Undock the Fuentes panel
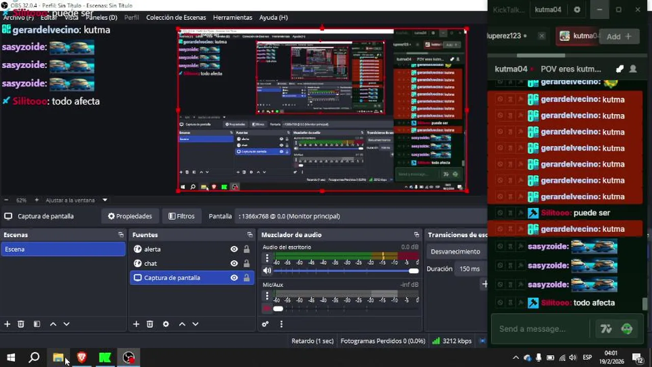This screenshot has height=367, width=652. [x=250, y=235]
